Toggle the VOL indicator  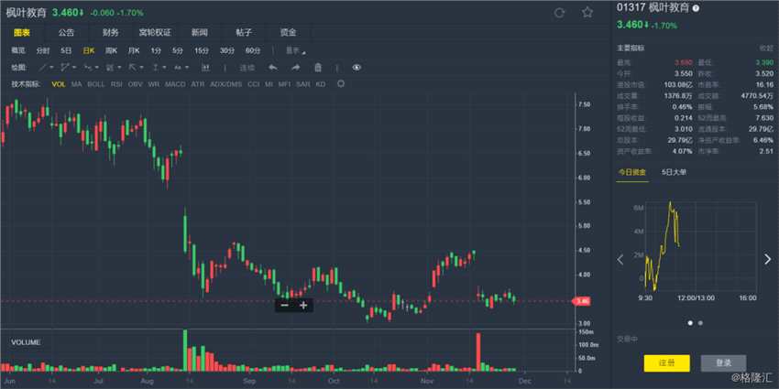point(59,84)
